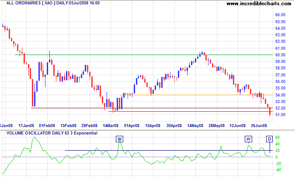
Task: Select the 64.00 price axis label
Action: [280, 28]
